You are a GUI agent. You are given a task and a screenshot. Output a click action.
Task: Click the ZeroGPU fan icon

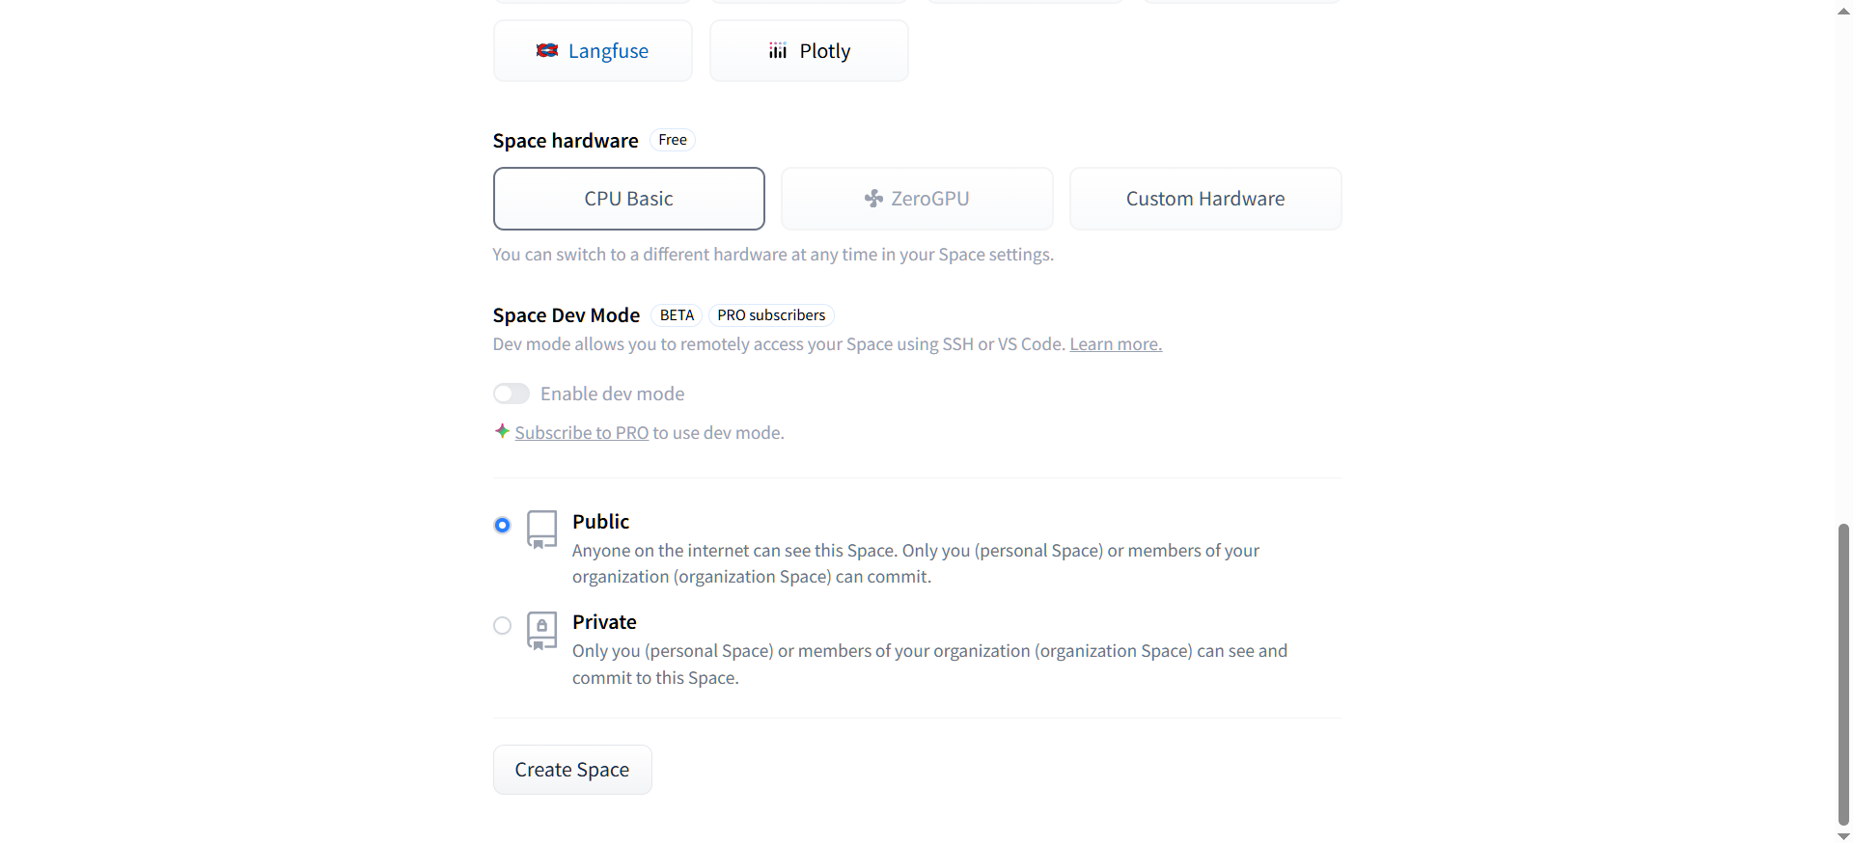873,199
